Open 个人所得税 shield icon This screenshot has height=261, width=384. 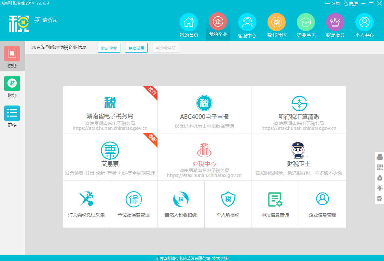(228, 204)
